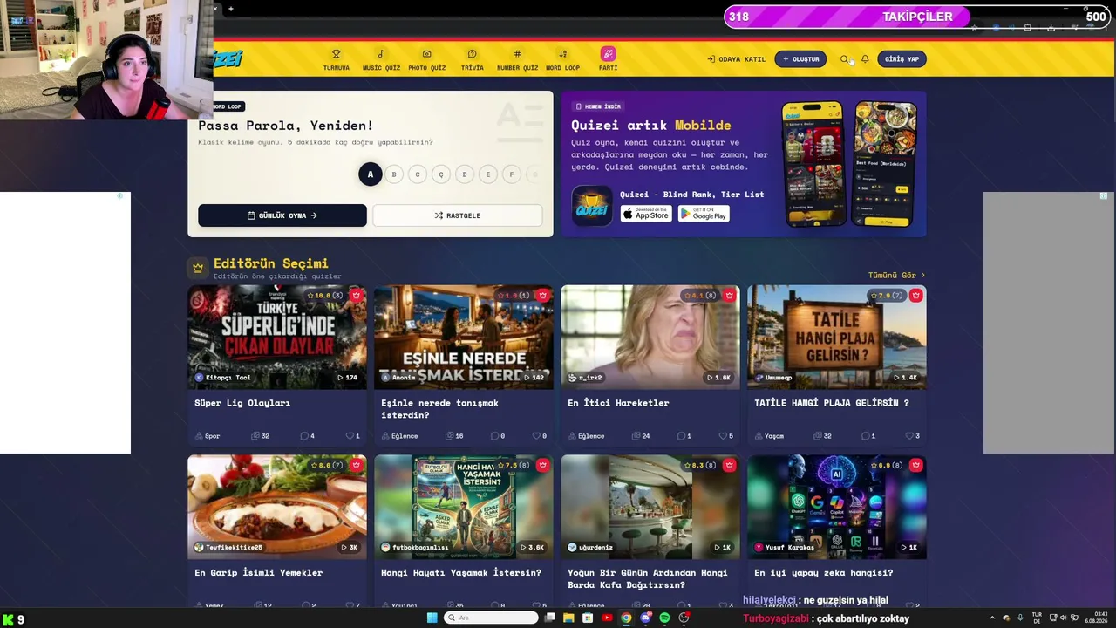Open En Garip İsimli Yemekler thumbnail
This screenshot has width=1116, height=628.
click(277, 508)
